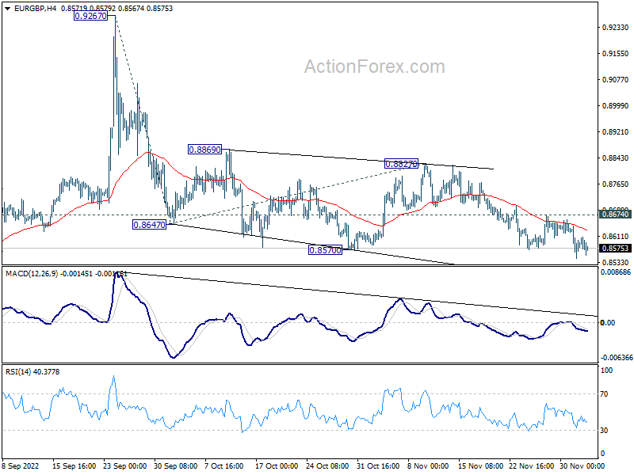Click the 0.91550 price axis value
This screenshot has height=475, width=634.
point(616,53)
